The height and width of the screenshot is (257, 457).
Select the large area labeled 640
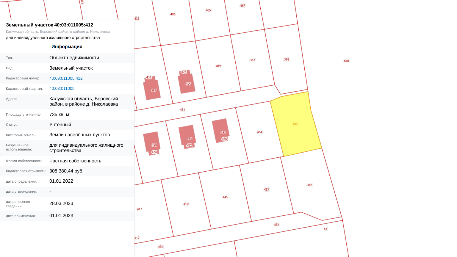click(x=346, y=61)
